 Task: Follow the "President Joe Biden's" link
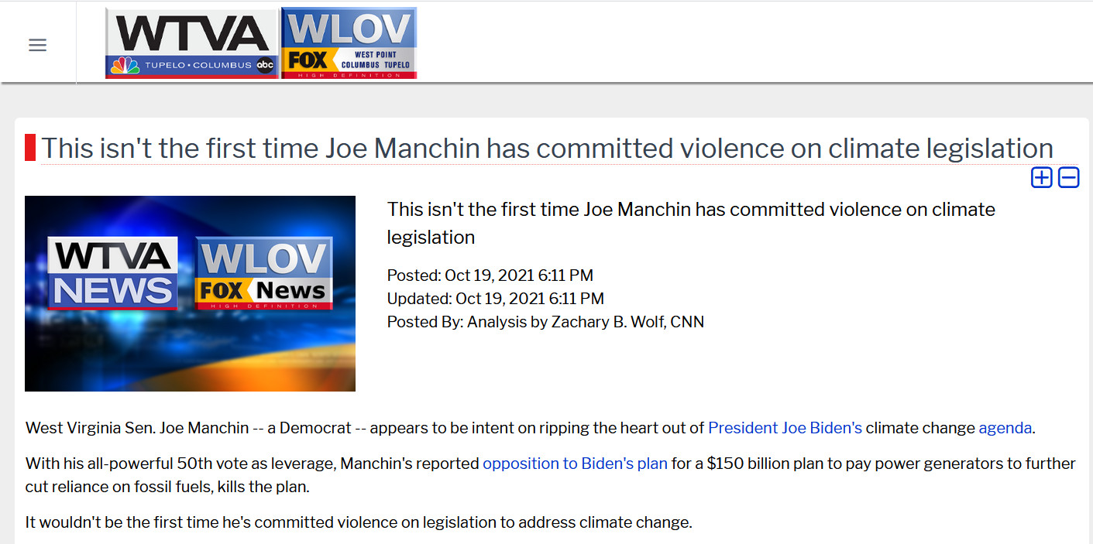pos(785,428)
